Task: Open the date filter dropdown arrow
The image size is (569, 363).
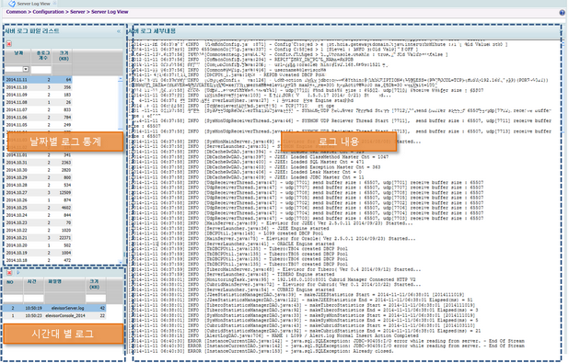Action: coord(26,69)
